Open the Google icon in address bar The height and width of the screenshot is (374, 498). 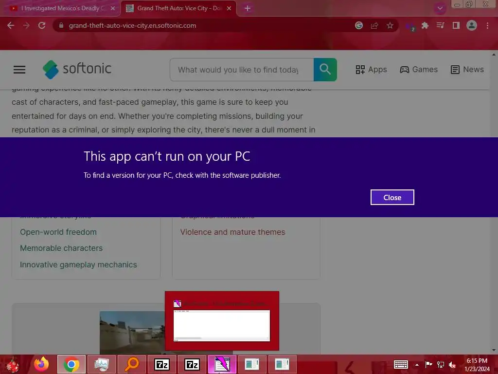(359, 25)
